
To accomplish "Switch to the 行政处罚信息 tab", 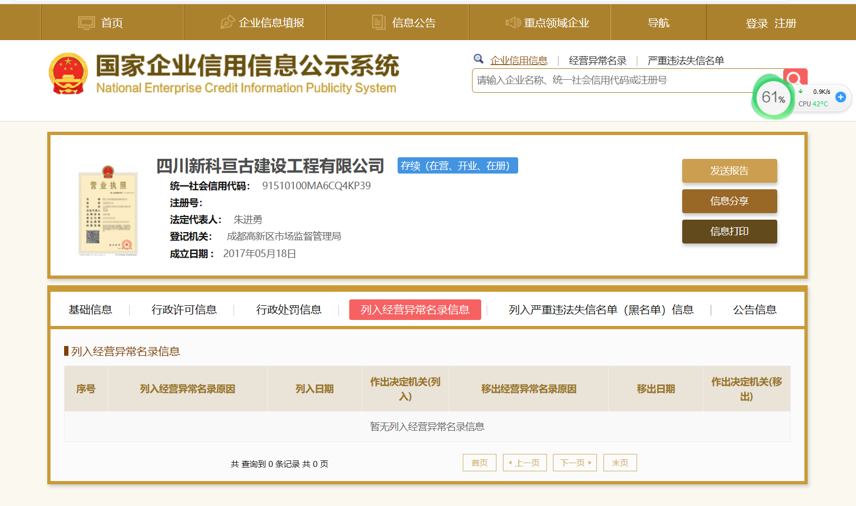I will click(289, 310).
